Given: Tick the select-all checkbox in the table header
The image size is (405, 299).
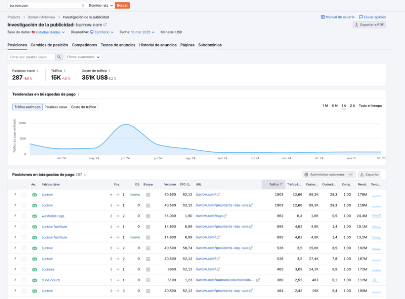Looking at the screenshot, I should pos(24,185).
